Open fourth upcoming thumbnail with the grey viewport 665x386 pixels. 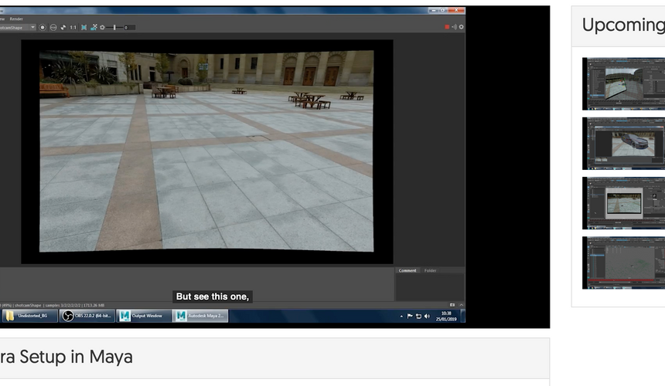(x=623, y=262)
